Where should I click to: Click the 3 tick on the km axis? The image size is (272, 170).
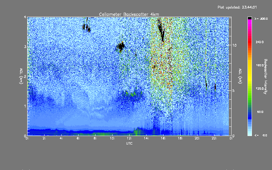click(x=25, y=47)
